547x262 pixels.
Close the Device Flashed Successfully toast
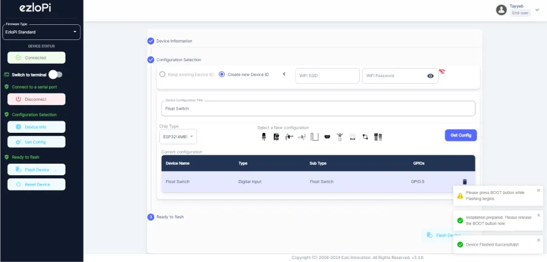pyautogui.click(x=539, y=240)
